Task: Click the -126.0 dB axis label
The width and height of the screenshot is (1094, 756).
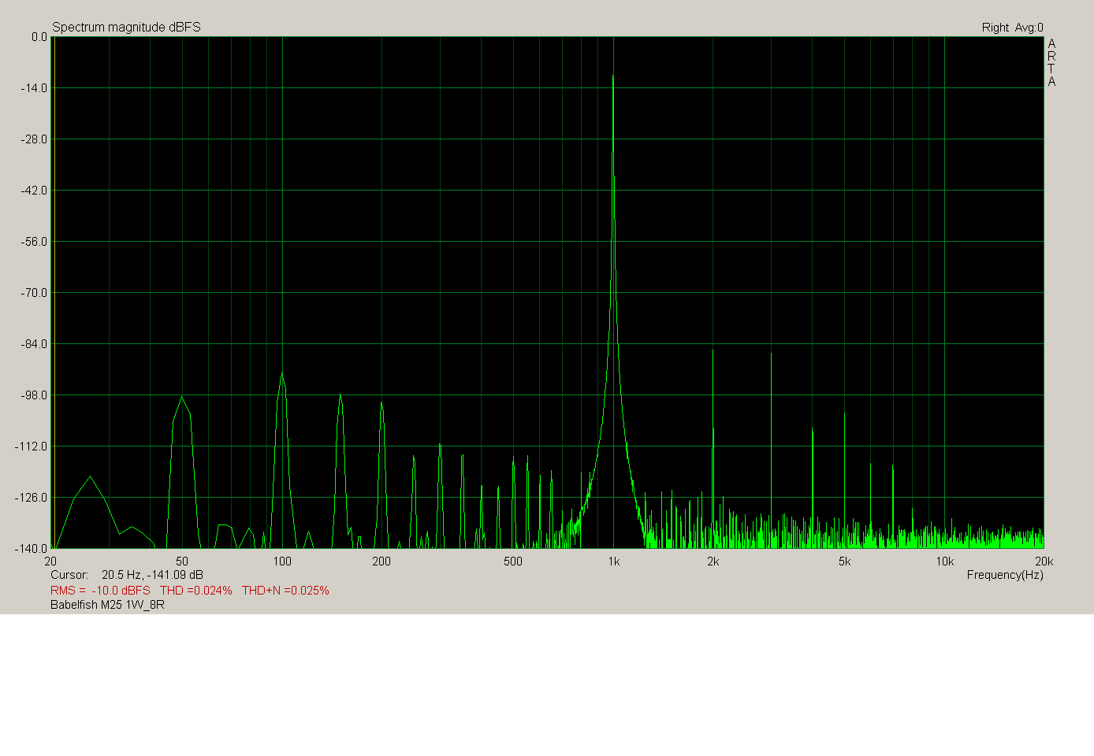Action: point(32,498)
